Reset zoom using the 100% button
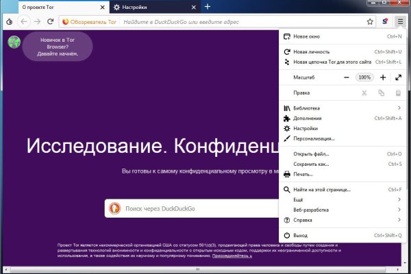Screen dimensions: 411x274 pyautogui.click(x=364, y=77)
